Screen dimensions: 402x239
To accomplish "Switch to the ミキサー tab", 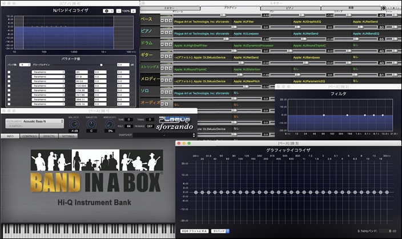I will [x=170, y=8].
